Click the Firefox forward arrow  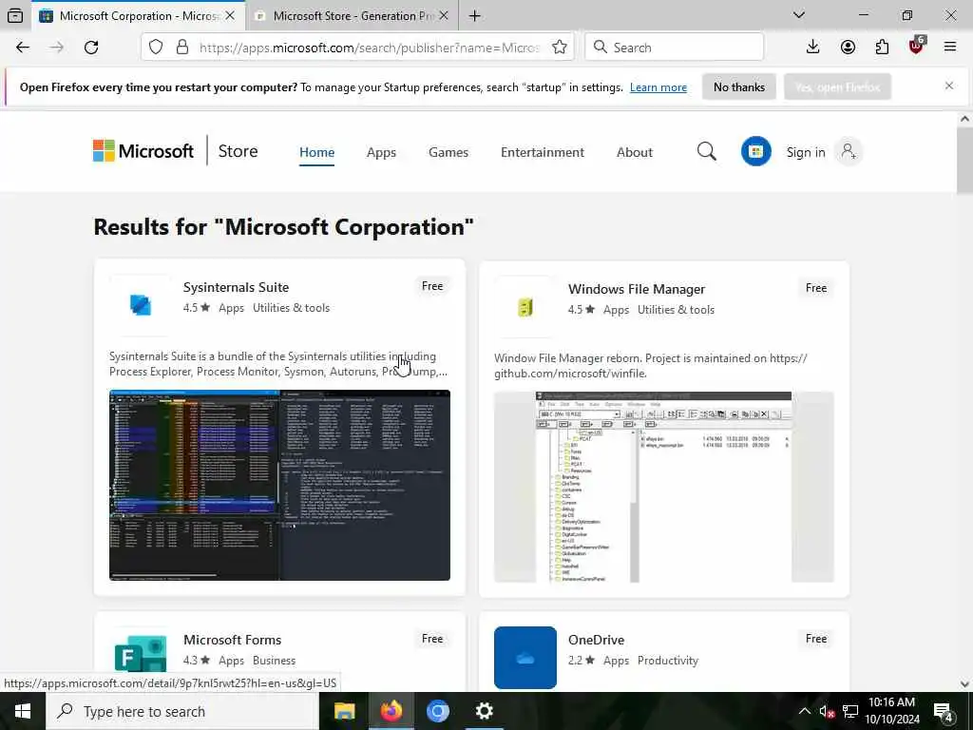pyautogui.click(x=56, y=48)
